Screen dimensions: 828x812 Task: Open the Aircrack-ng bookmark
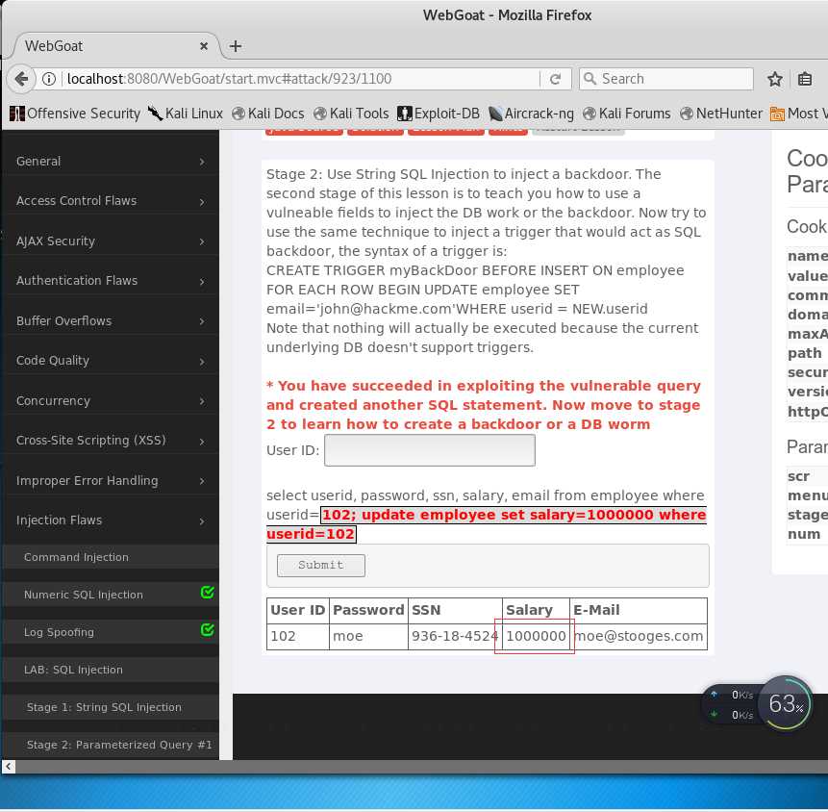pos(531,114)
